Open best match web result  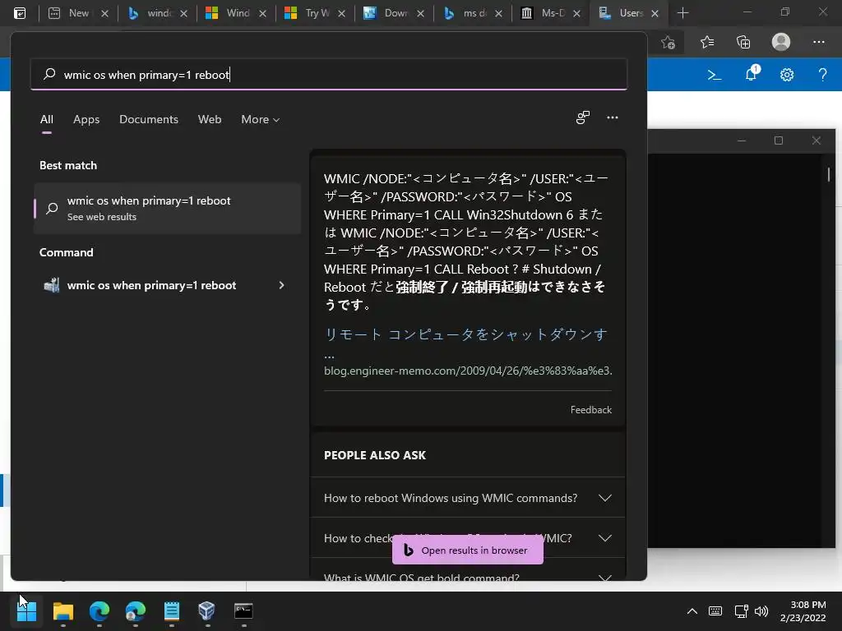[167, 208]
